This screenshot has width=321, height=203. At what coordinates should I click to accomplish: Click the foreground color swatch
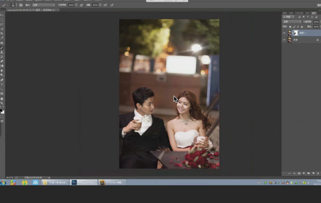click(1, 110)
